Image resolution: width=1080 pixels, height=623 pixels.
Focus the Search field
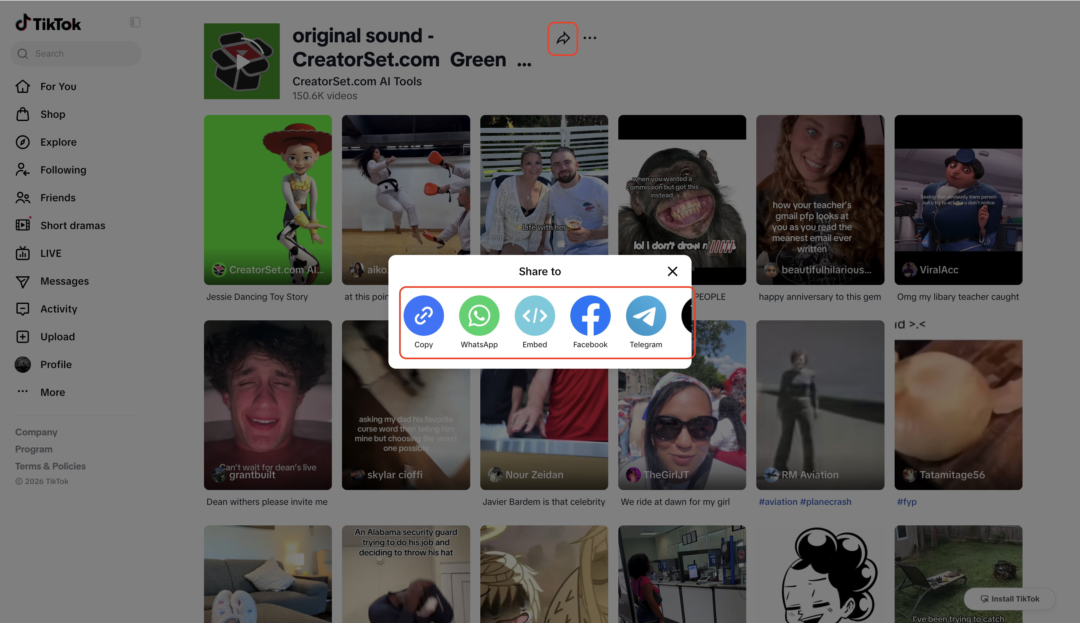coord(76,53)
